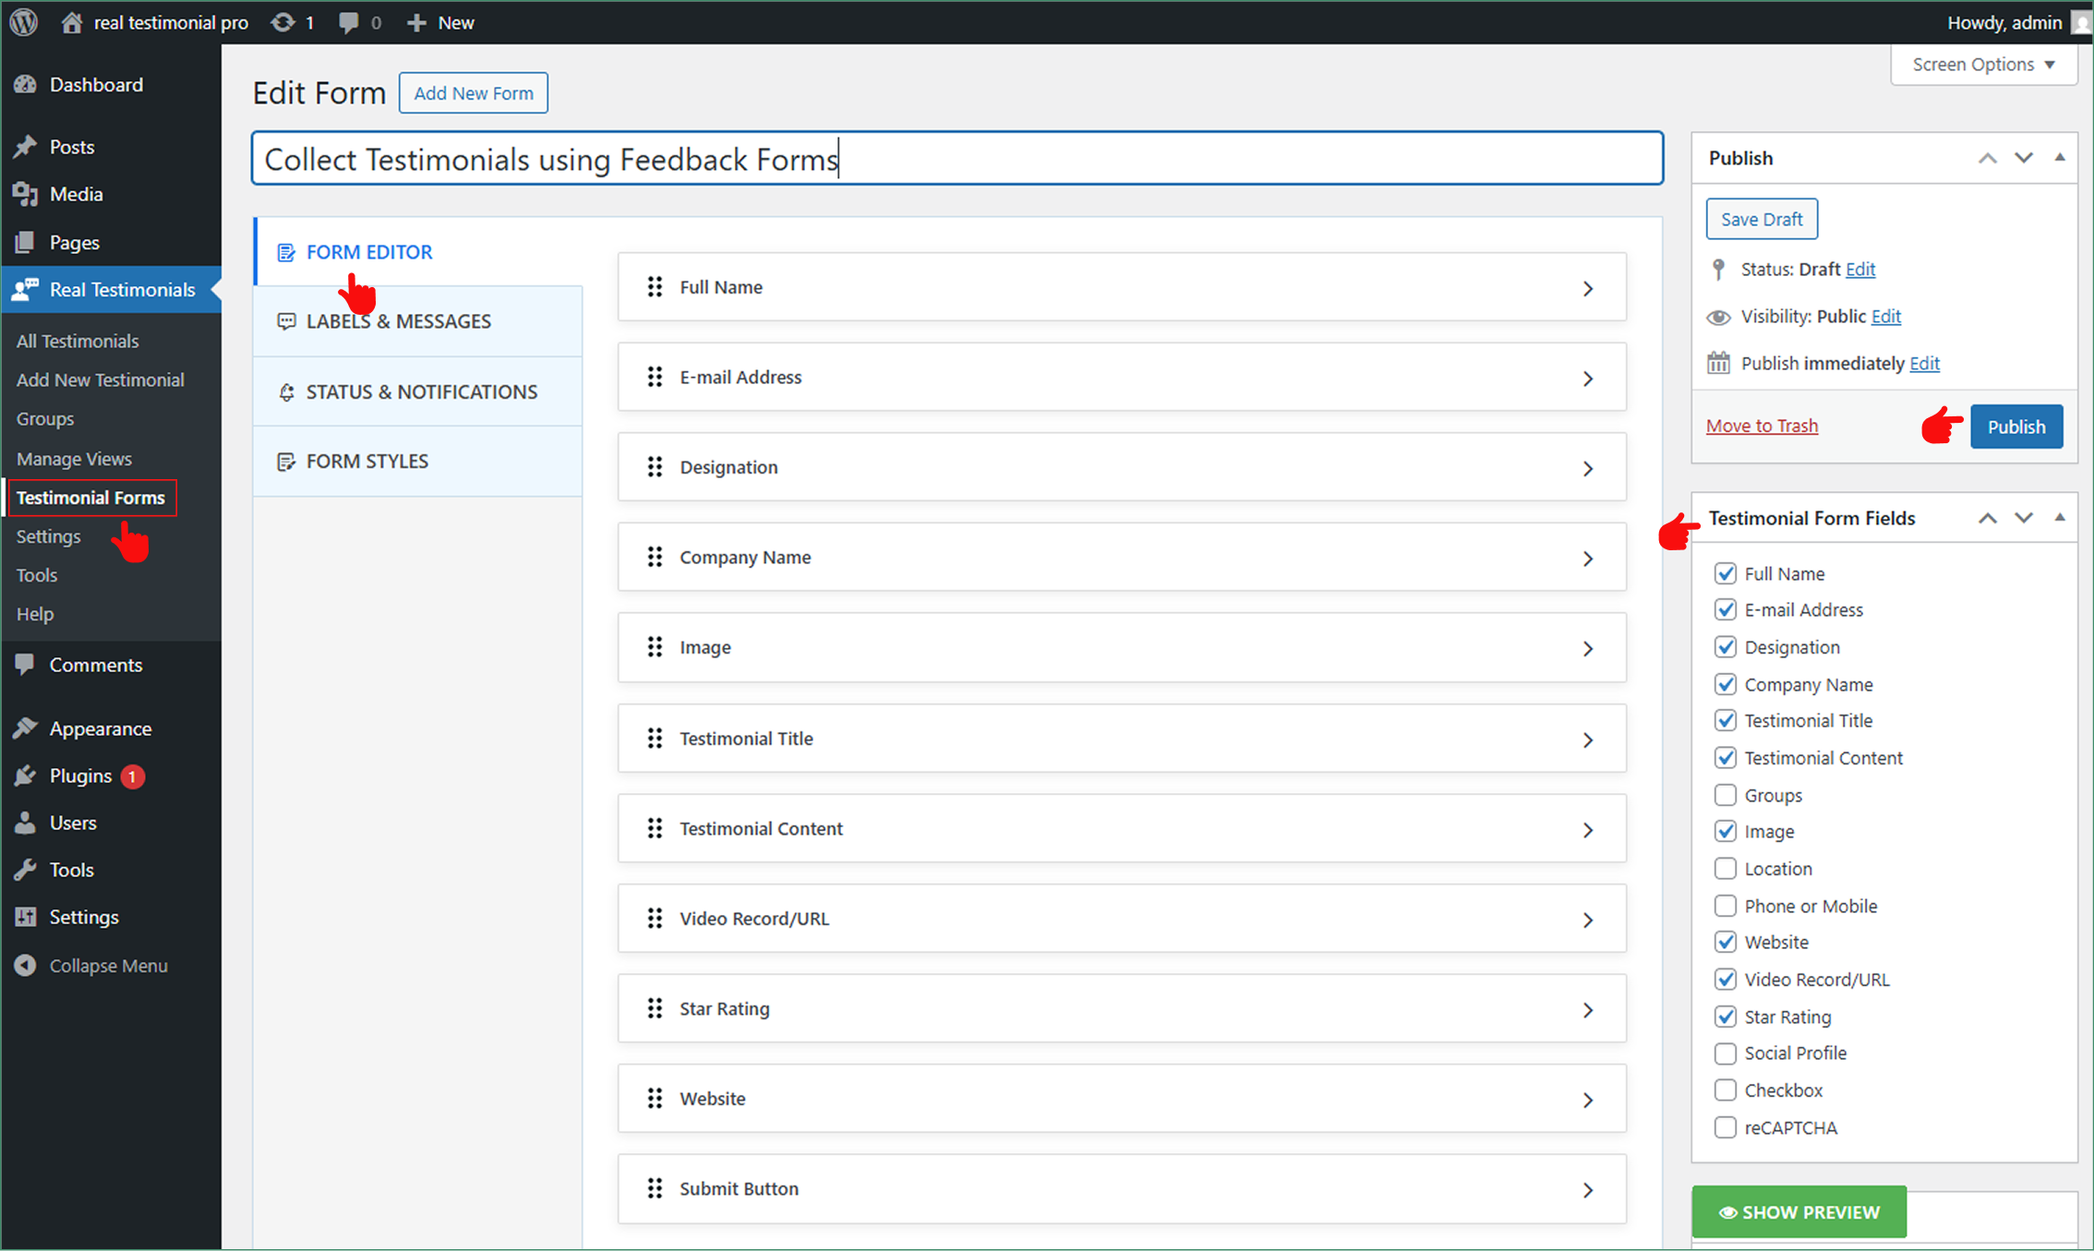This screenshot has height=1251, width=2094.
Task: Click the plus New icon
Action: tap(416, 22)
